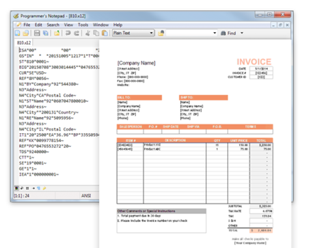Click the Find button with binoculars
The height and width of the screenshot is (248, 328).
[x=228, y=33]
